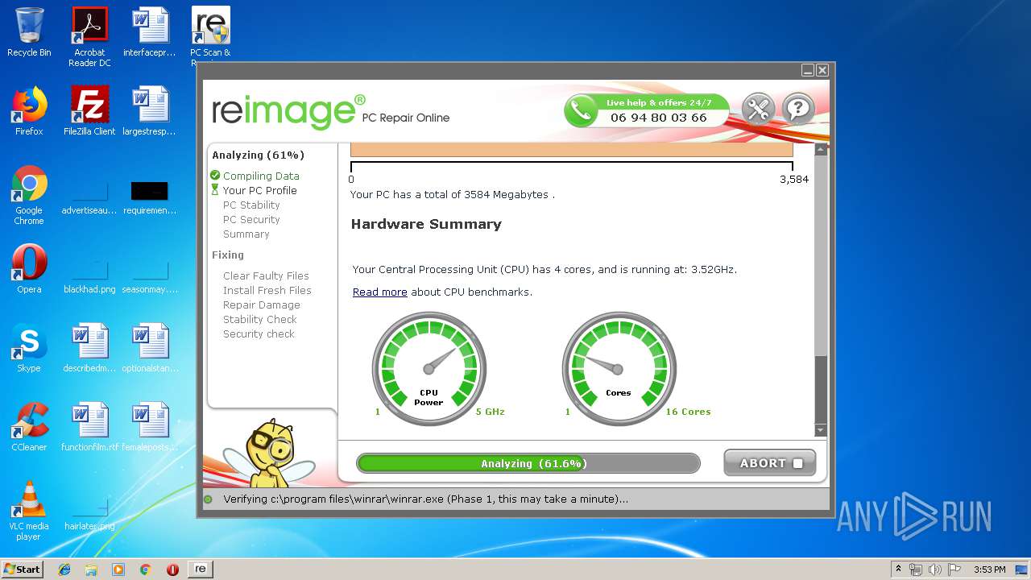Select hairlater.png desktop file
Viewport: 1031px width, 580px height.
click(x=89, y=512)
